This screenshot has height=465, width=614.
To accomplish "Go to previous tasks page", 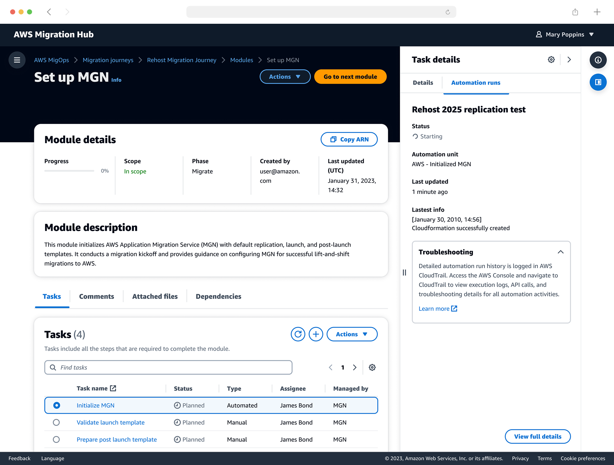I will [x=330, y=367].
